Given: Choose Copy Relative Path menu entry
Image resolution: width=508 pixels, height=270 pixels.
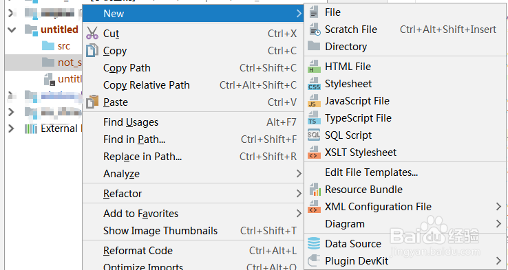Looking at the screenshot, I should (193, 85).
